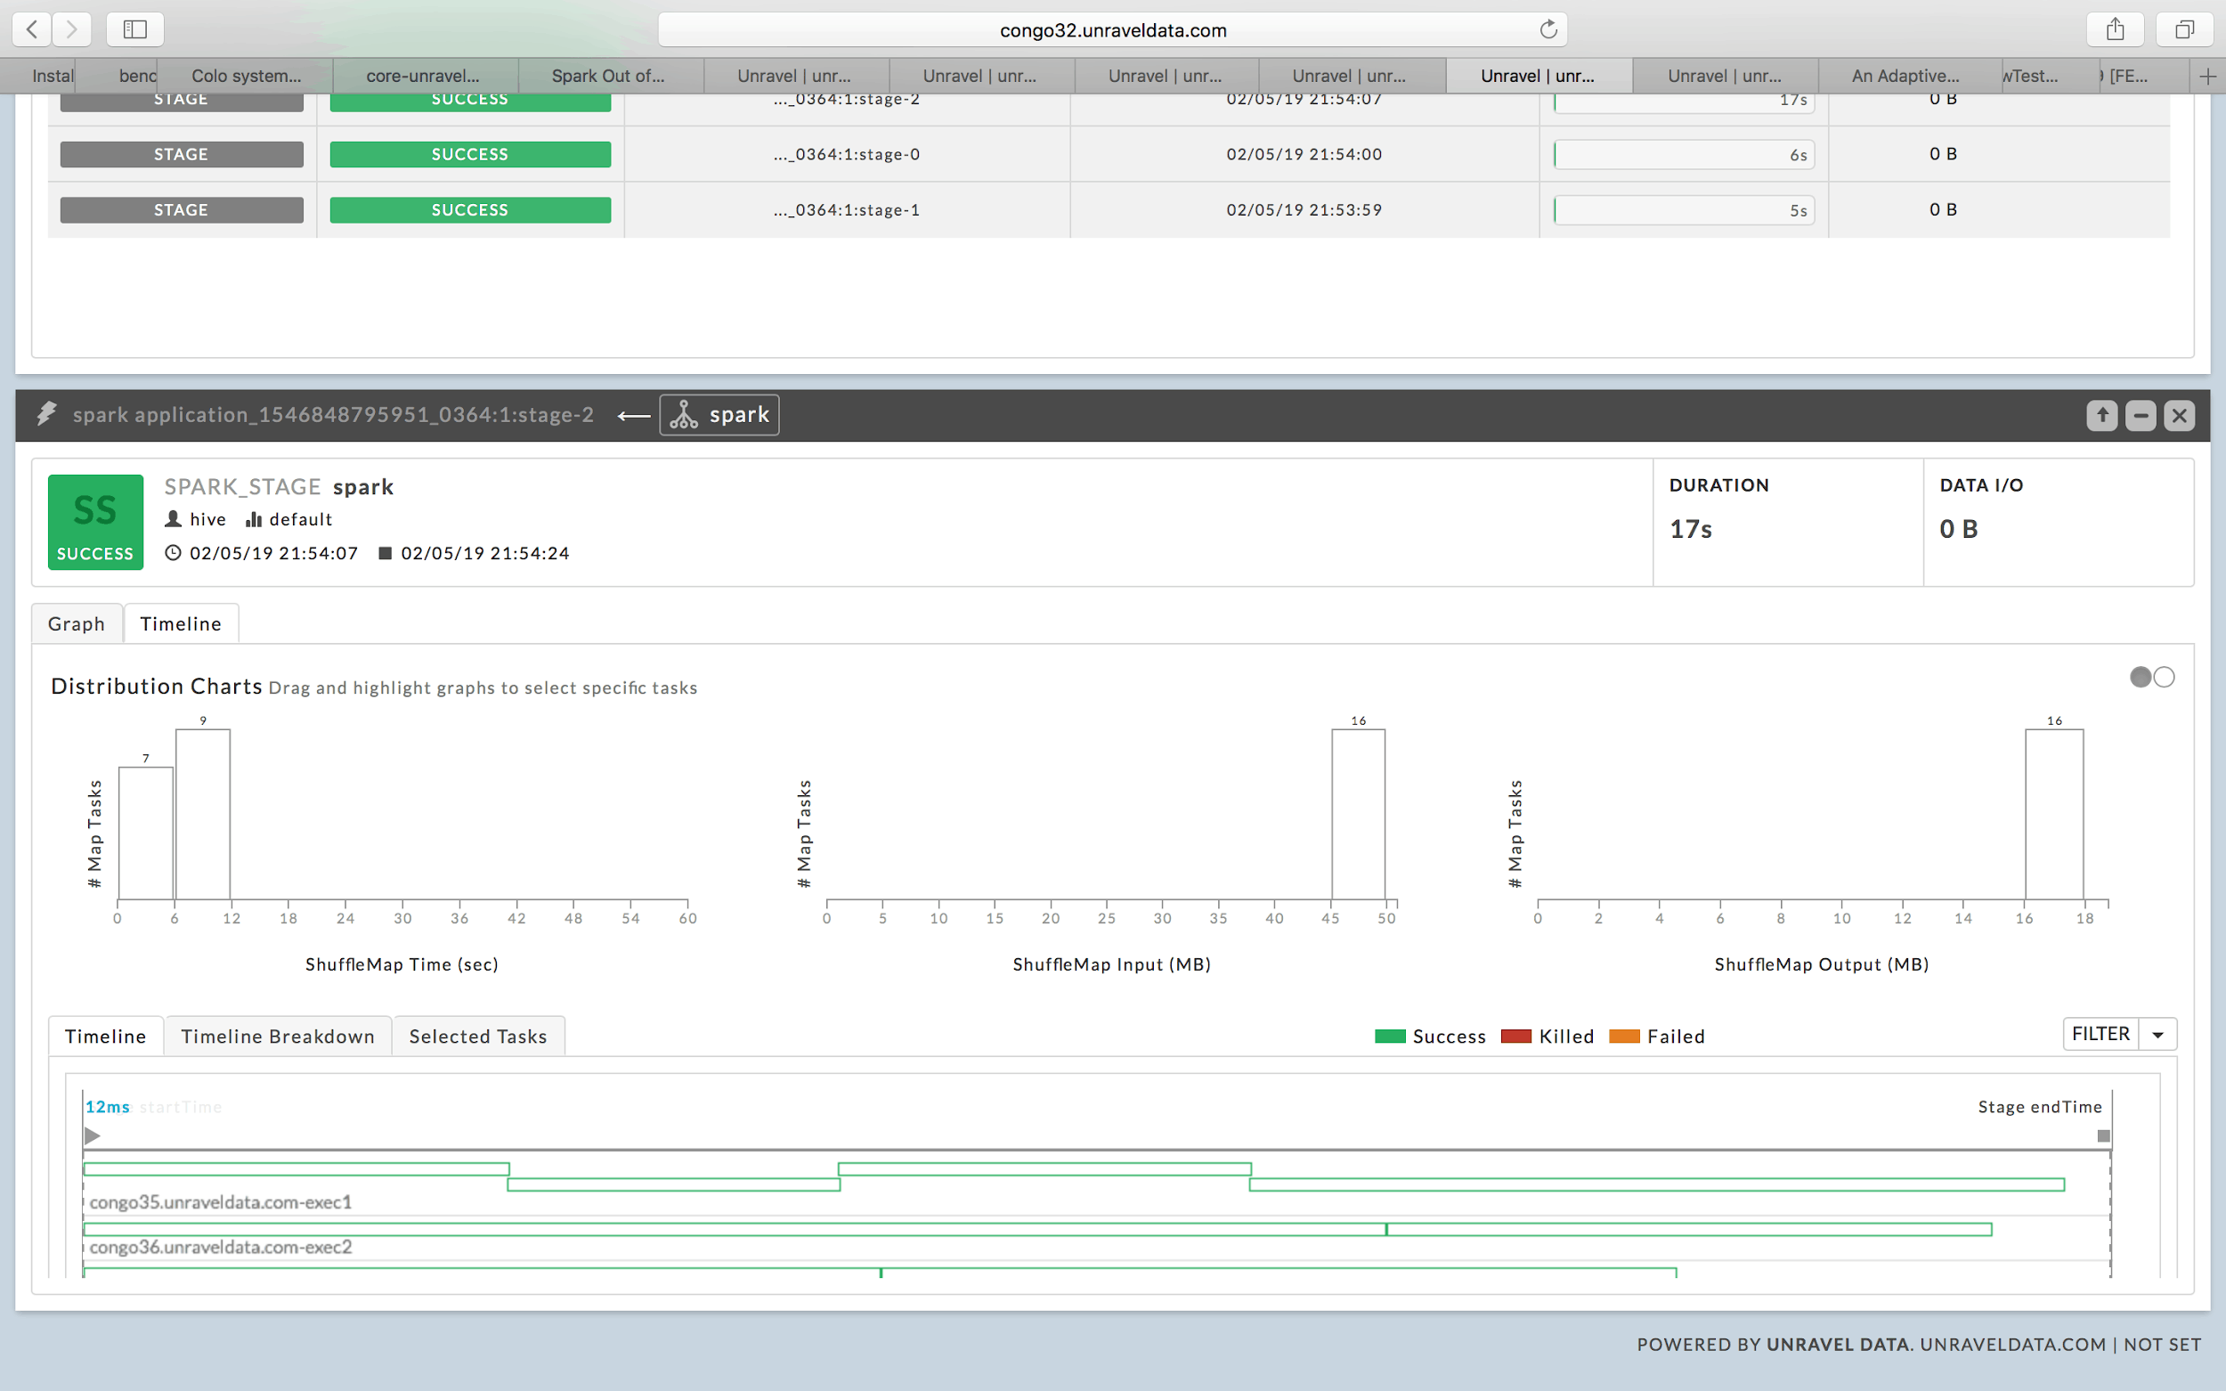Viewport: 2226px width, 1391px height.
Task: Open the Selected Tasks tab
Action: pyautogui.click(x=478, y=1037)
